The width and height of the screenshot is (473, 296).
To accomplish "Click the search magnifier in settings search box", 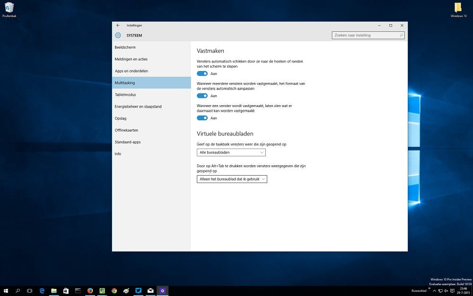I will click(401, 35).
